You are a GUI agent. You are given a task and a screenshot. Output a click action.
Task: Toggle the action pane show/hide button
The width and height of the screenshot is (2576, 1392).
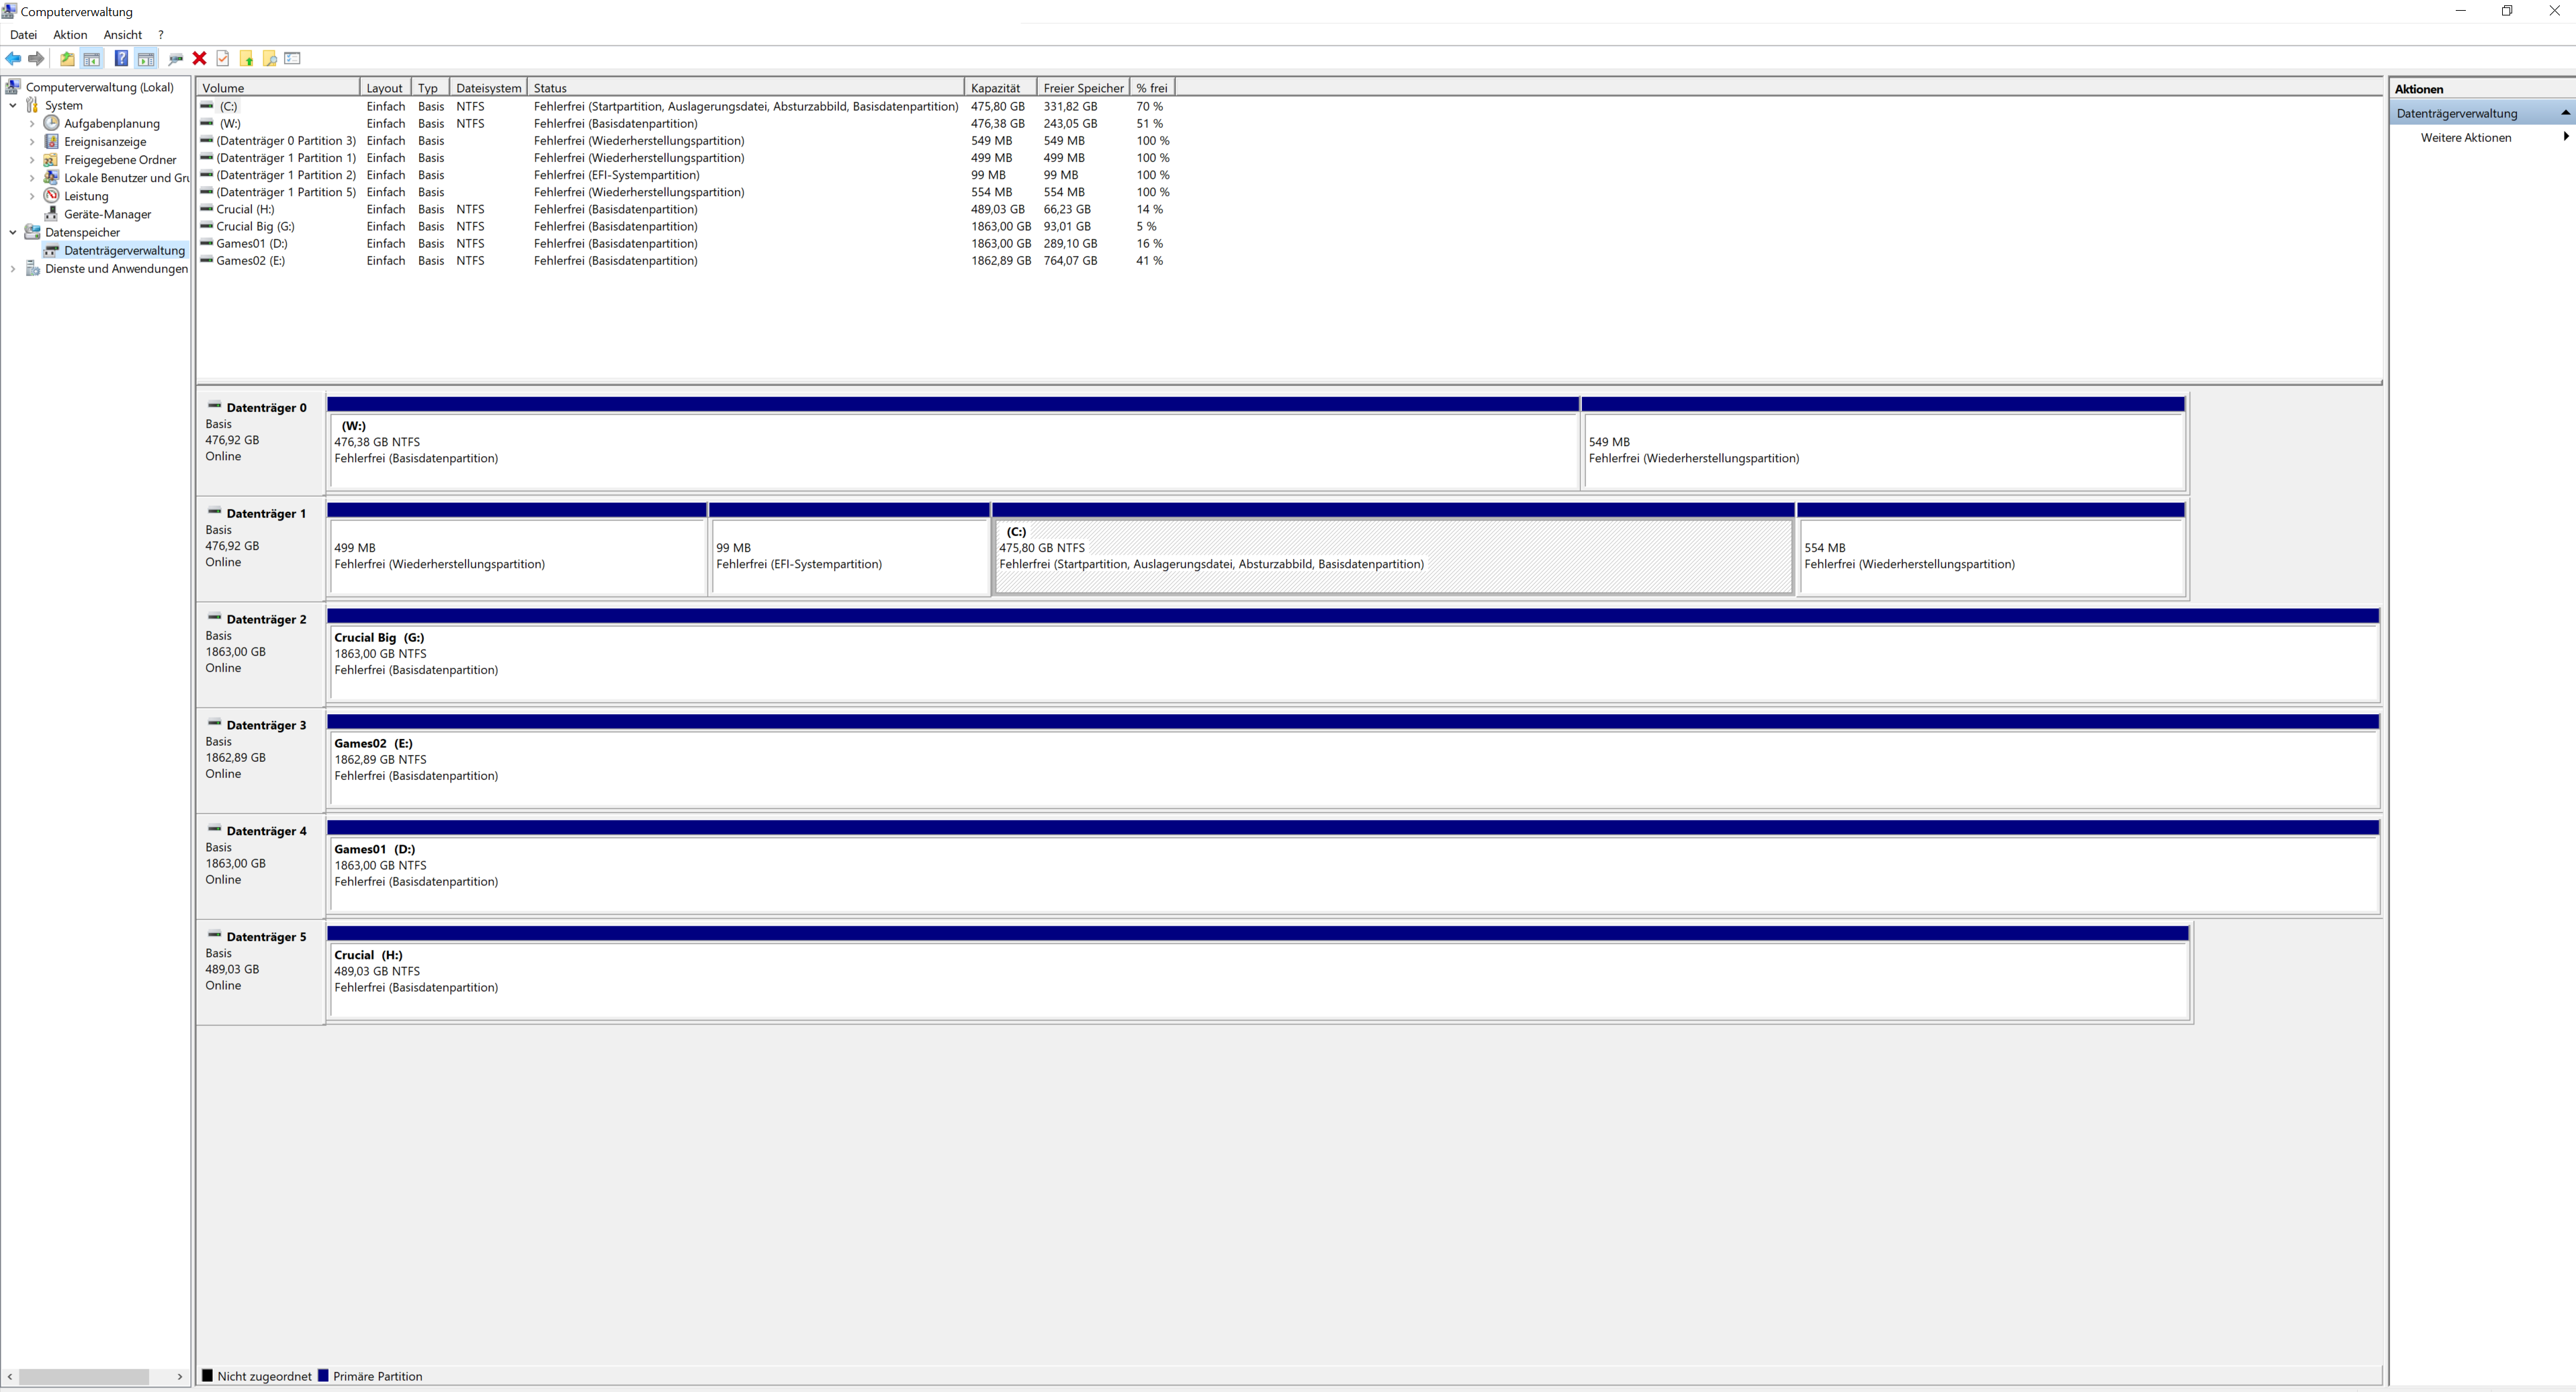(x=146, y=59)
